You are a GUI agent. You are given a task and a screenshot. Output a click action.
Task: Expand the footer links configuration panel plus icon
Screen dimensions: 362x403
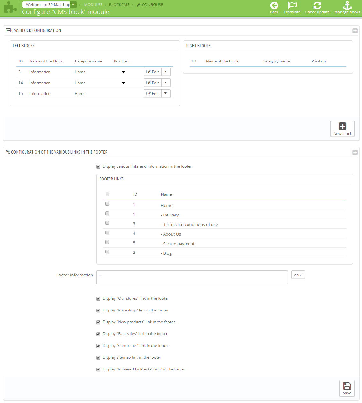(x=355, y=153)
